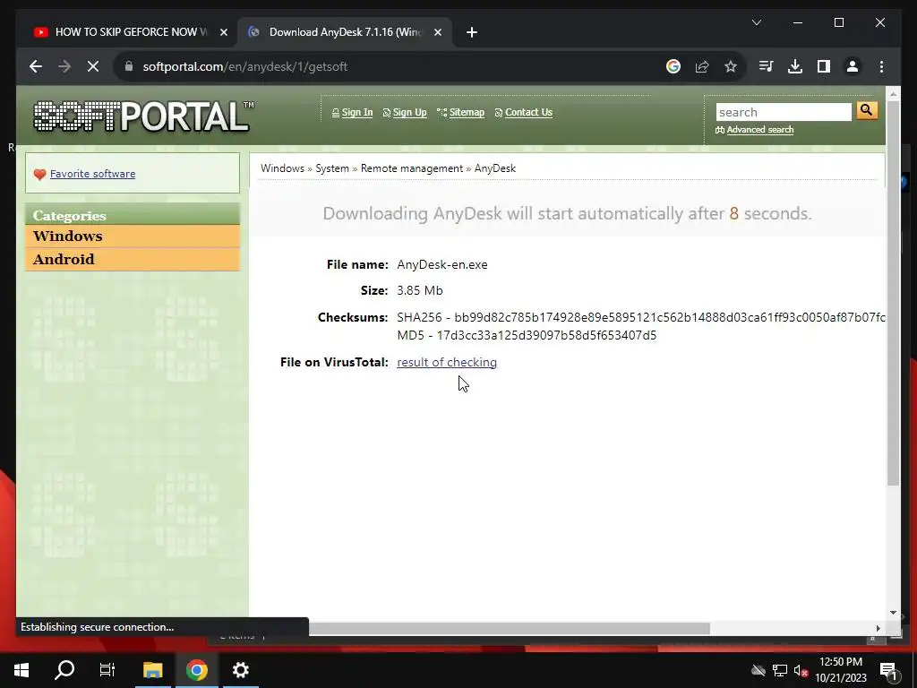Click the red heart favorite icon
This screenshot has width=917, height=688.
tap(39, 175)
